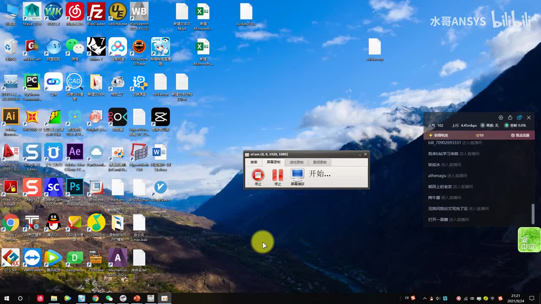Launch the FileZilla desktop icon
This screenshot has width=541, height=304.
[96, 14]
